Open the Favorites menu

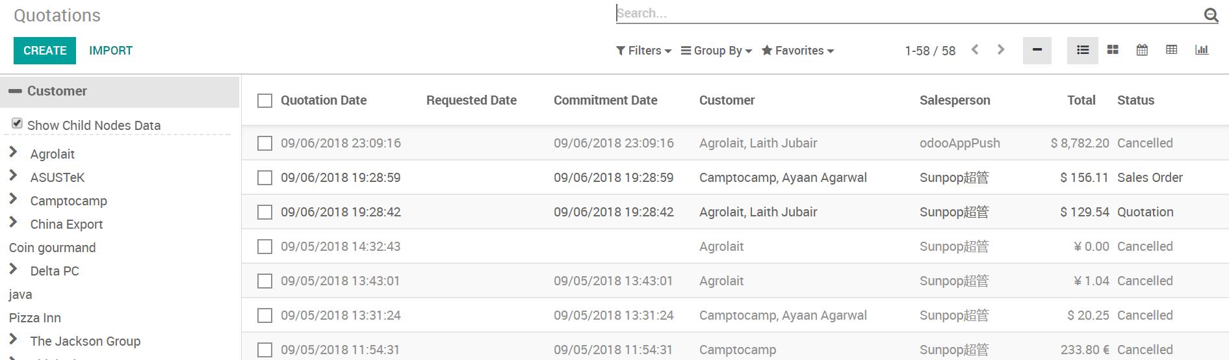(x=798, y=51)
